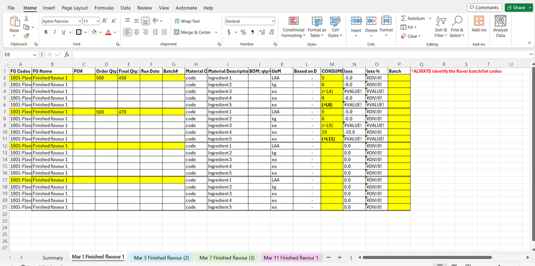Apply Comma Style format
Screen dimensions: 535x266
252,33
